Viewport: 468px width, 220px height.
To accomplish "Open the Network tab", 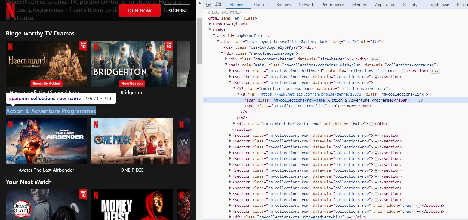I will coord(306,5).
